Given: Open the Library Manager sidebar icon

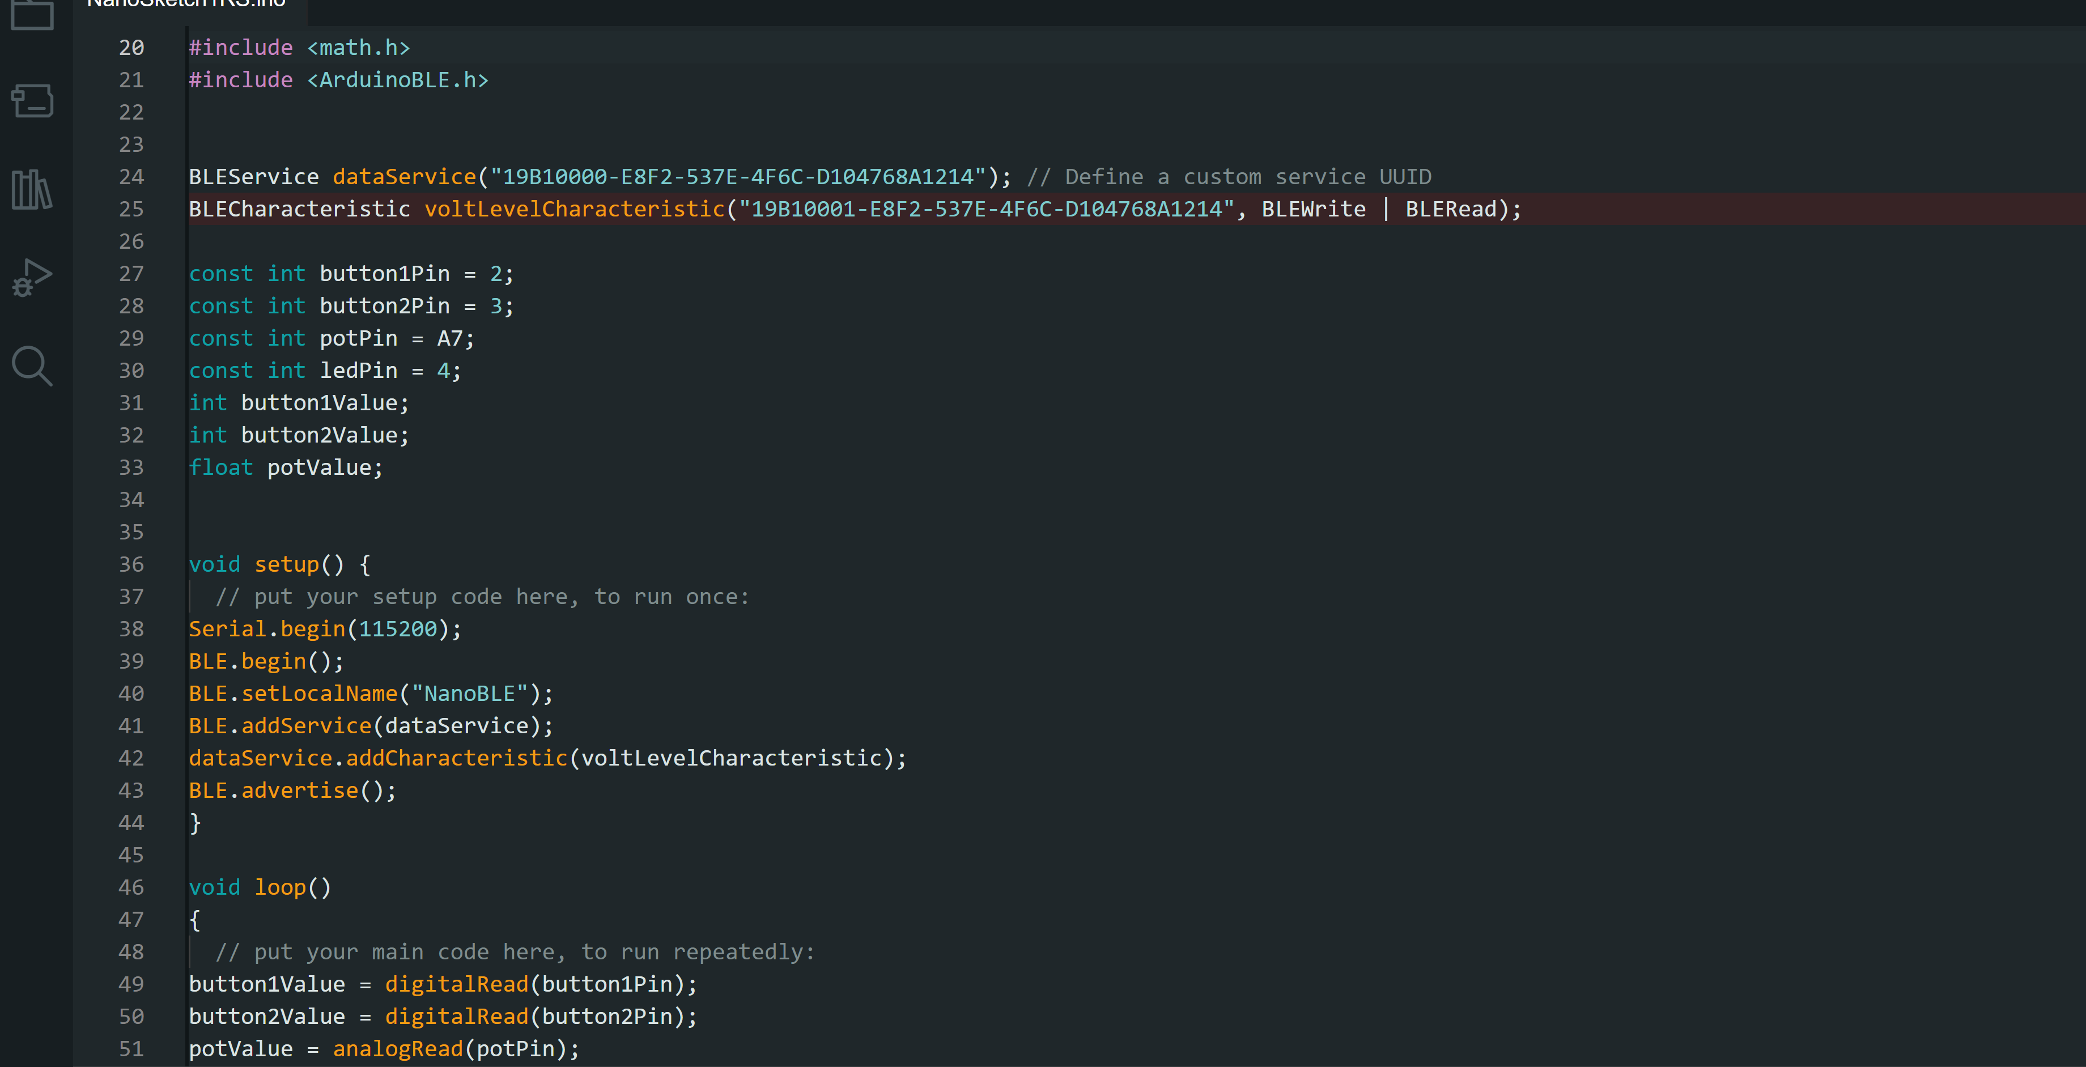Looking at the screenshot, I should pos(32,189).
